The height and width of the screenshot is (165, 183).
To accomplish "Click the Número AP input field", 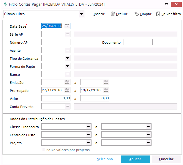I will (x=56, y=42).
